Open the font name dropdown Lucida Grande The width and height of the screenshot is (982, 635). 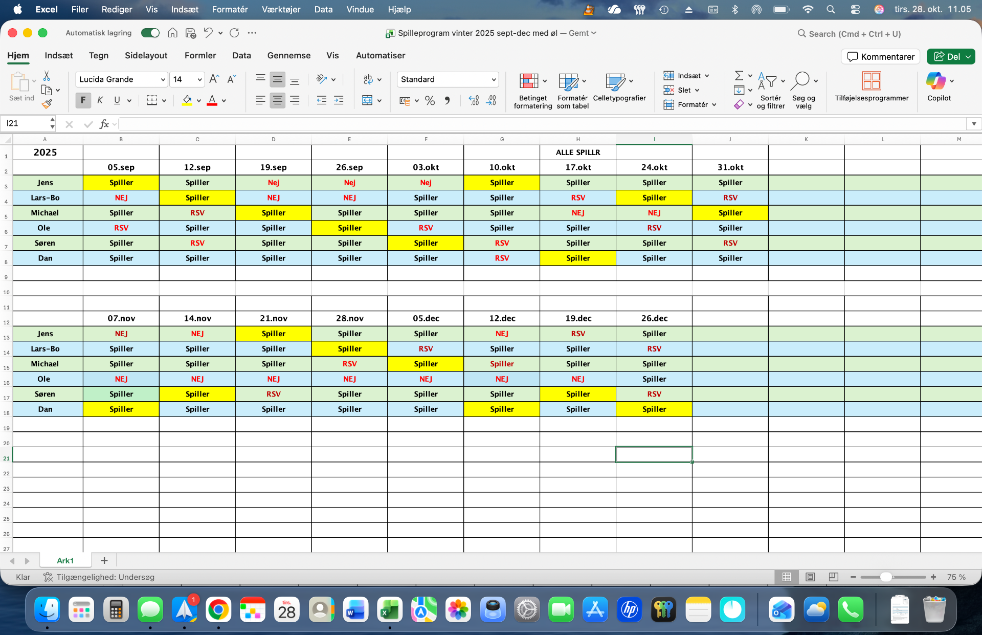click(163, 79)
